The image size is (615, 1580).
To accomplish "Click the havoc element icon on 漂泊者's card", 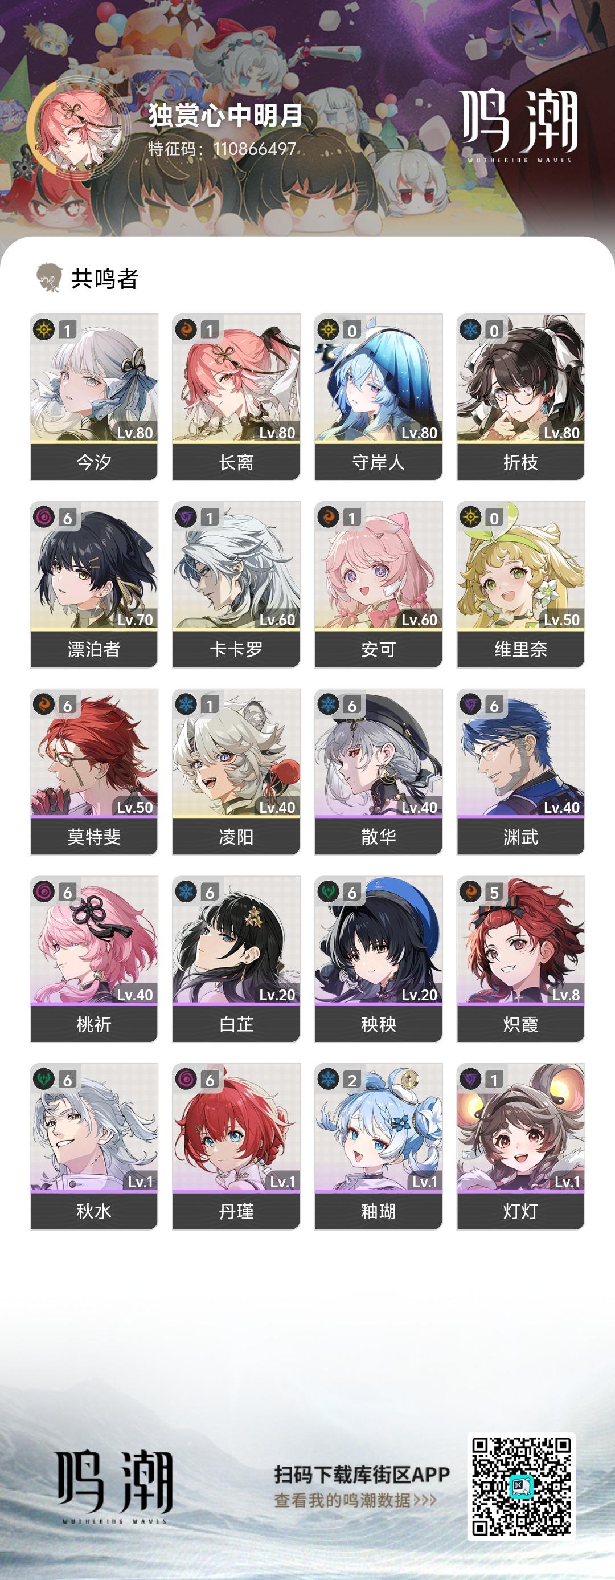I will point(43,517).
